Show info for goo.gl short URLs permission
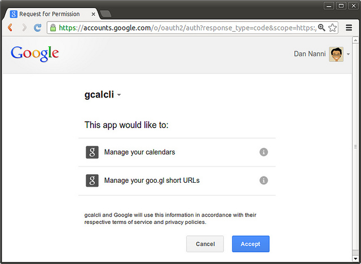The image size is (361, 264). pos(263,181)
